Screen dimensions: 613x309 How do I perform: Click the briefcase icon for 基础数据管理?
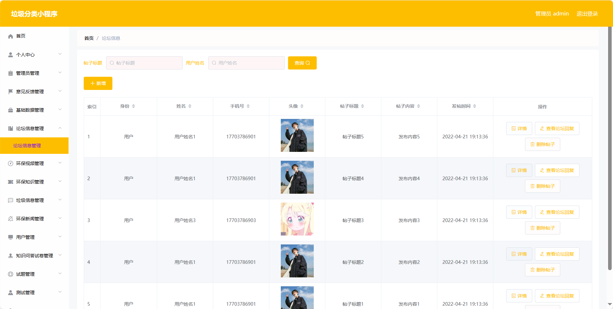(x=11, y=110)
